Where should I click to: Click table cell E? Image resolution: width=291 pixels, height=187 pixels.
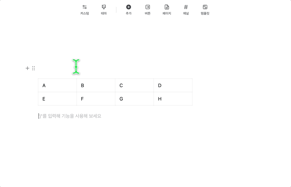click(57, 99)
